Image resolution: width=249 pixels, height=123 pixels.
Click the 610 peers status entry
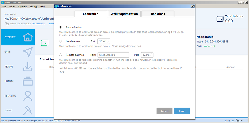230,121
